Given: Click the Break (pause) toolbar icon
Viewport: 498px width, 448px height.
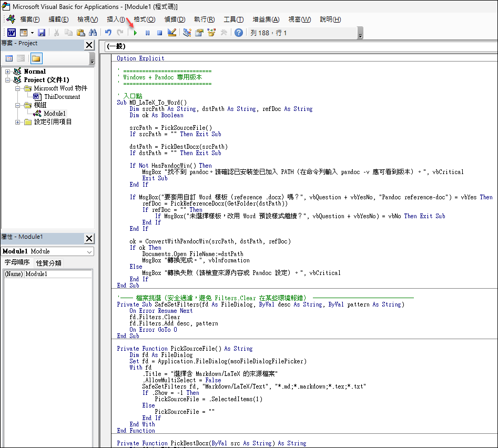Looking at the screenshot, I should [x=147, y=33].
